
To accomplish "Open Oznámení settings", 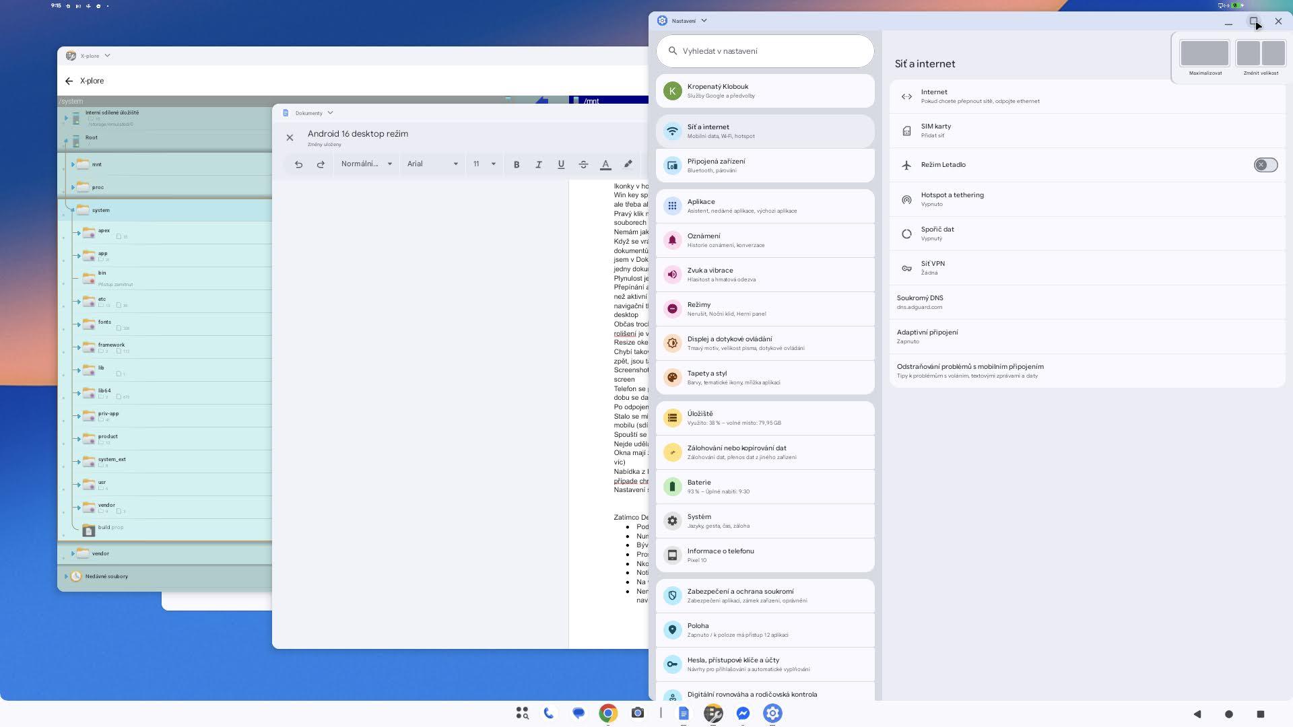I will coord(765,240).
